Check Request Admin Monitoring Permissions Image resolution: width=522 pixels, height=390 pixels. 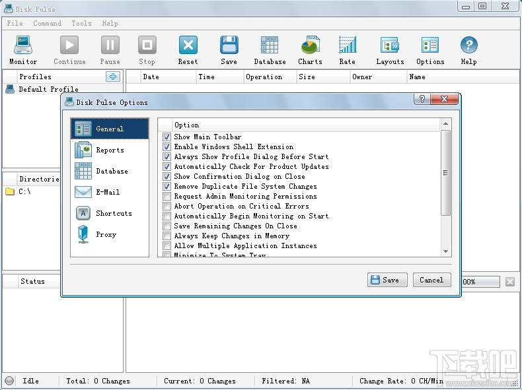pos(167,196)
